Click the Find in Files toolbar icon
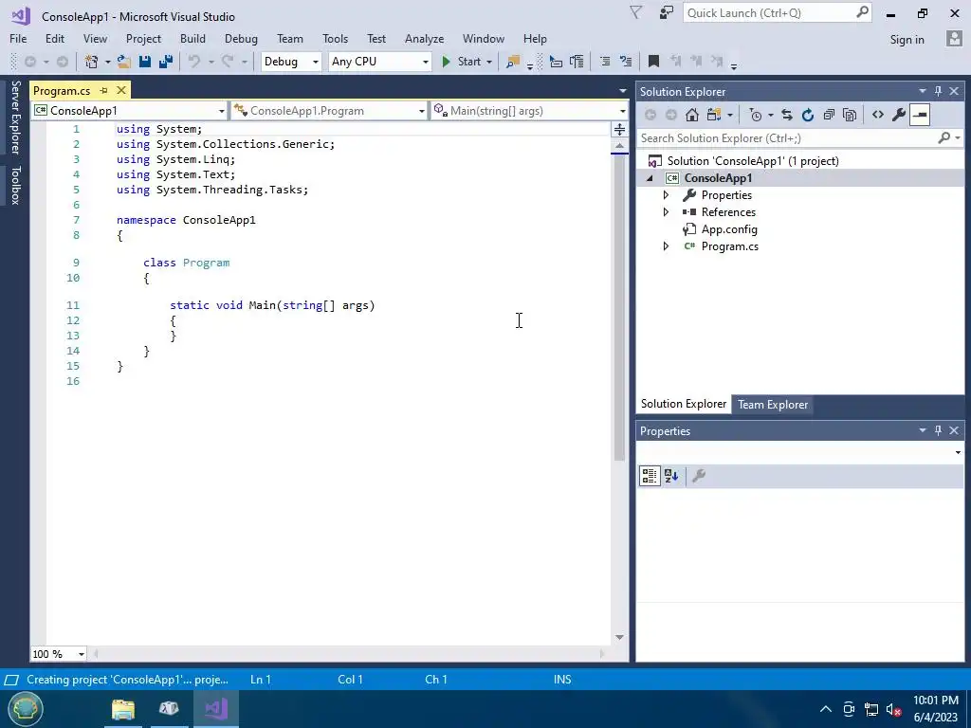 [x=513, y=62]
